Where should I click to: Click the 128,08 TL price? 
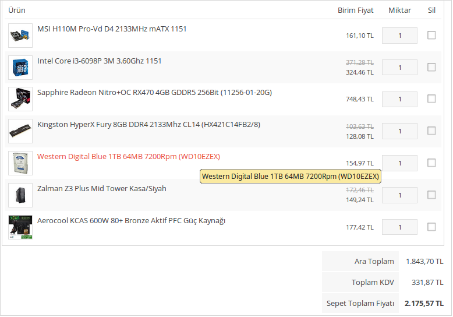360,136
